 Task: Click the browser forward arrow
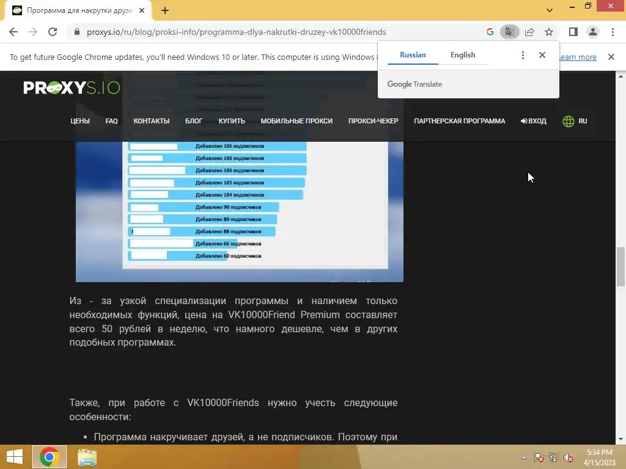coord(33,32)
